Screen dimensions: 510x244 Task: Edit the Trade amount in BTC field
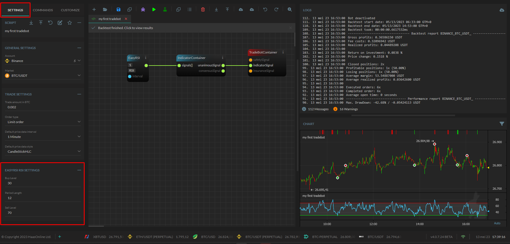click(43, 107)
